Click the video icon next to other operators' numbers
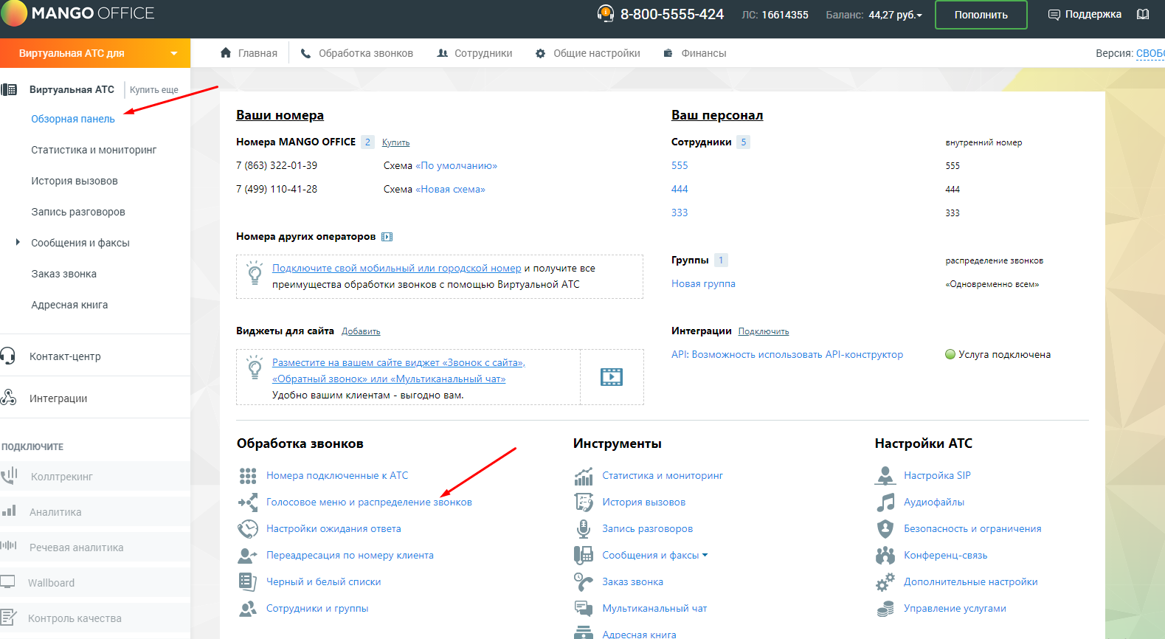Screen dimensions: 1165x639 387,237
